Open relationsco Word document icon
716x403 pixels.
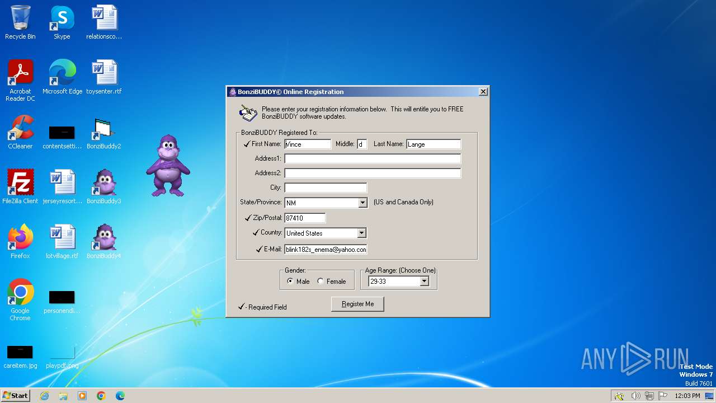(104, 22)
